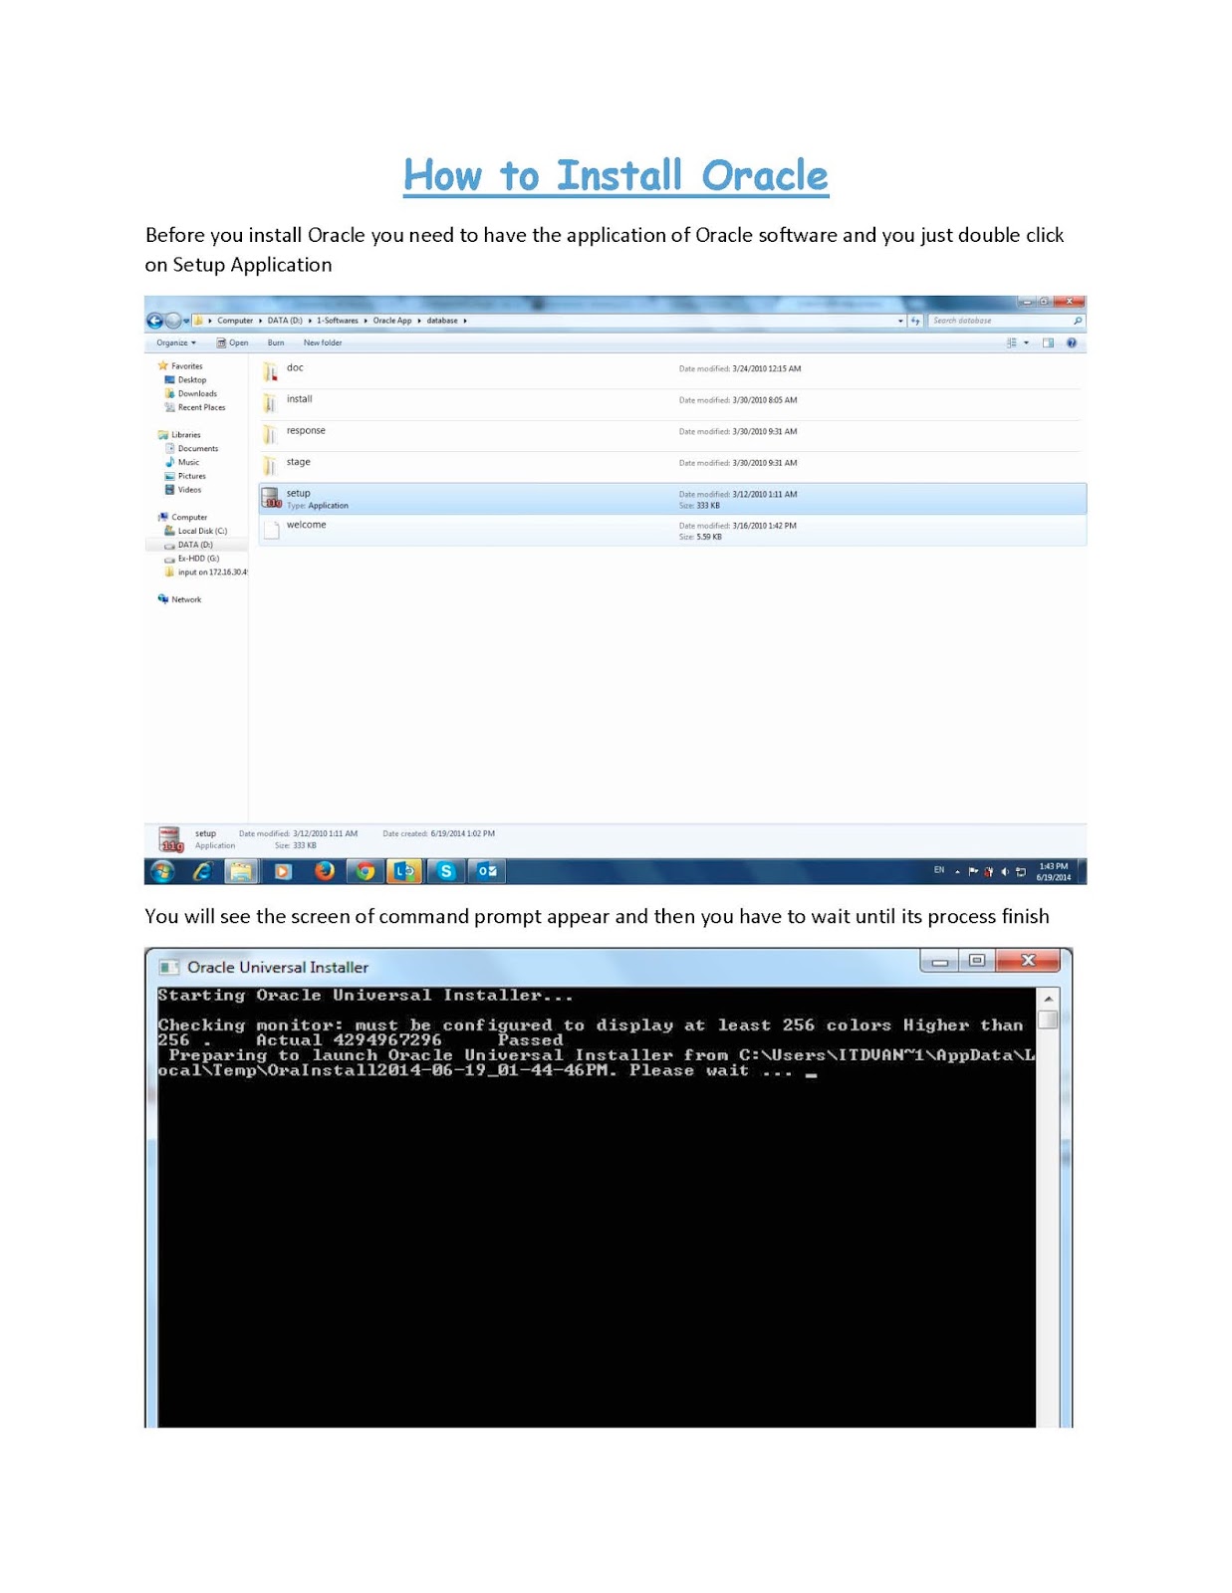Viewport: 1232px width, 1593px height.
Task: Open Internet Explorer from the taskbar
Action: click(202, 871)
